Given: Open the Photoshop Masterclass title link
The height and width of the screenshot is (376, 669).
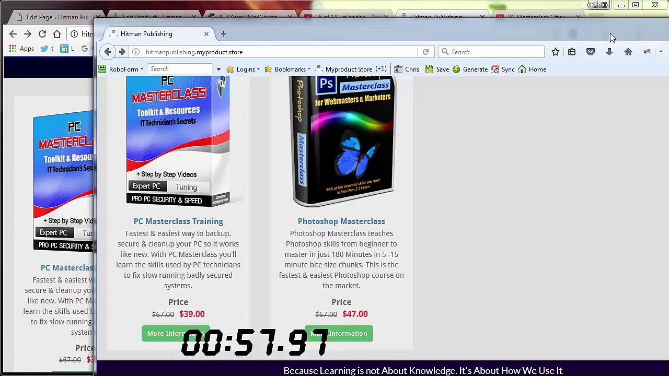Looking at the screenshot, I should tap(341, 221).
